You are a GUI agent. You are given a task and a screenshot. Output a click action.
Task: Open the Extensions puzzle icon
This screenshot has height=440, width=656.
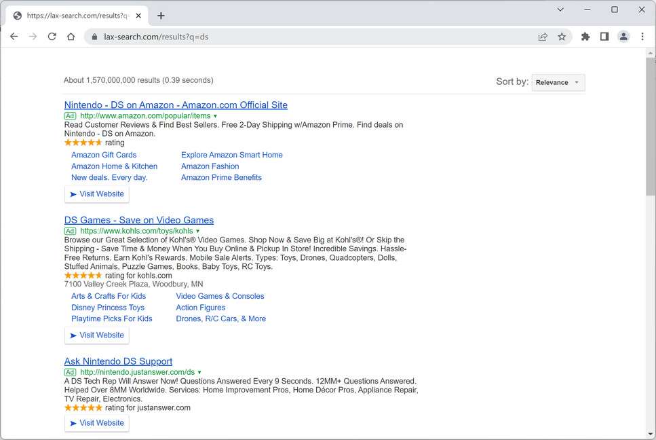(585, 37)
